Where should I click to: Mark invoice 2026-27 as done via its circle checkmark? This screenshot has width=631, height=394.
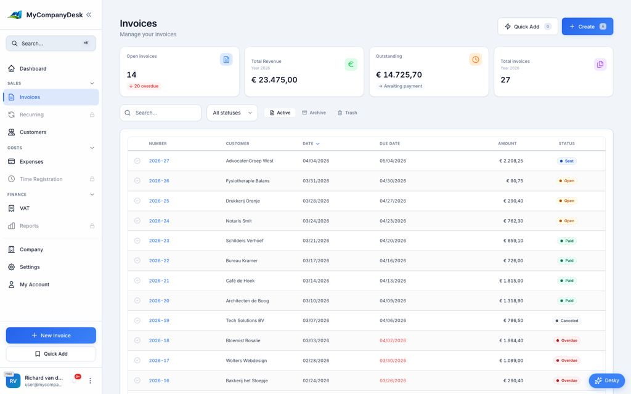137,161
